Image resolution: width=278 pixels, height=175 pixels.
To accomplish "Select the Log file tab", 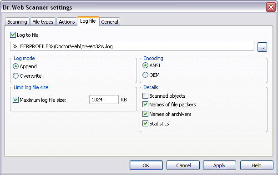I will [x=88, y=21].
